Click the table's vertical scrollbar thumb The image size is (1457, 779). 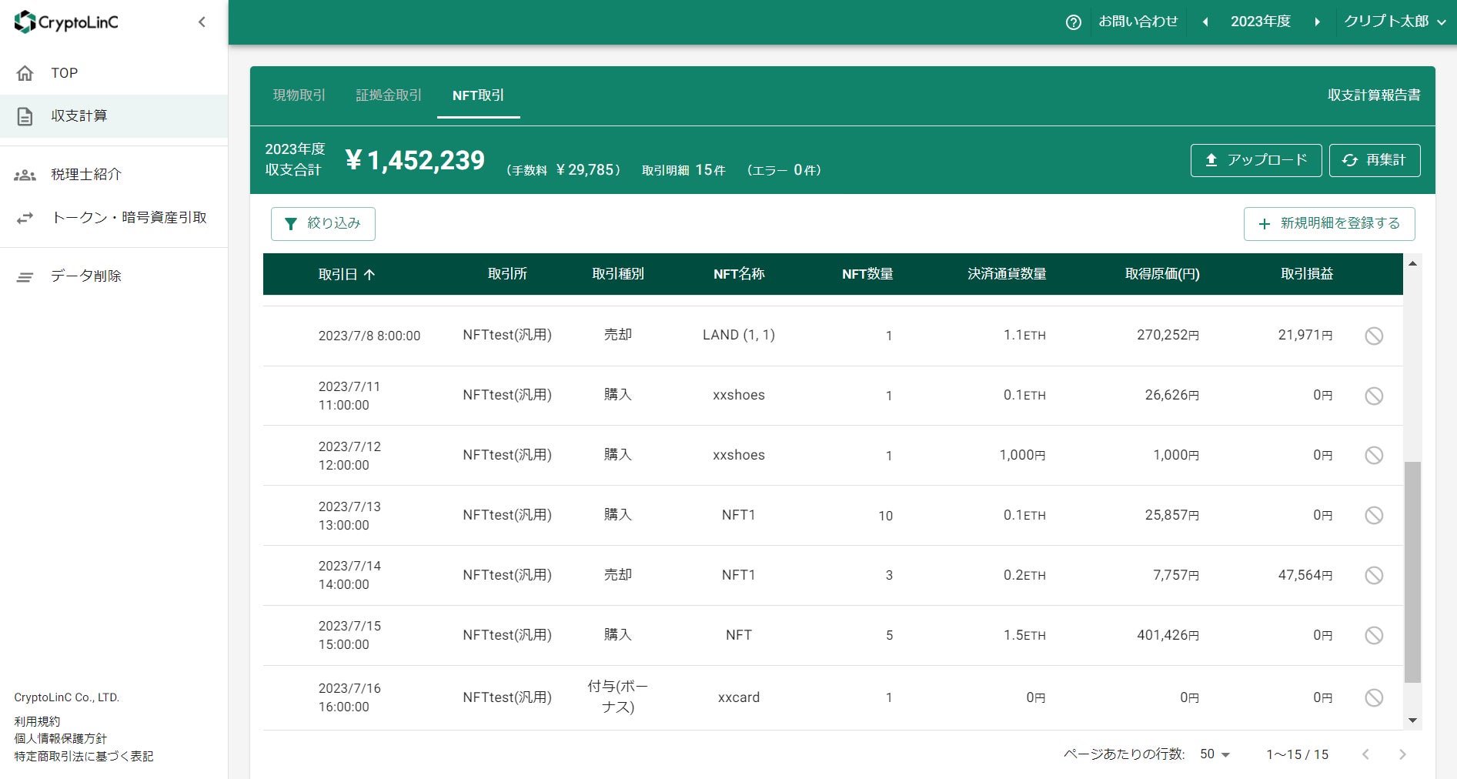(1412, 572)
